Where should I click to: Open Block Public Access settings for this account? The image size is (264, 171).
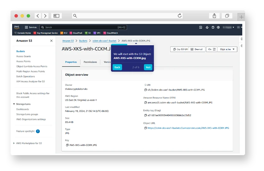click(33, 95)
